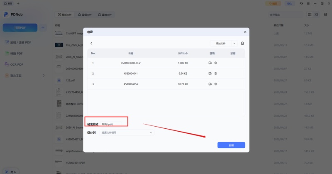Open ChatGPT Image file in background list
Viewport: 332px width, 174px height.
tap(74, 33)
